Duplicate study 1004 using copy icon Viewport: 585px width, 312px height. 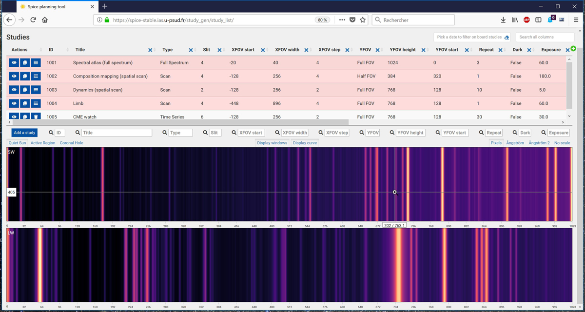pyautogui.click(x=25, y=103)
